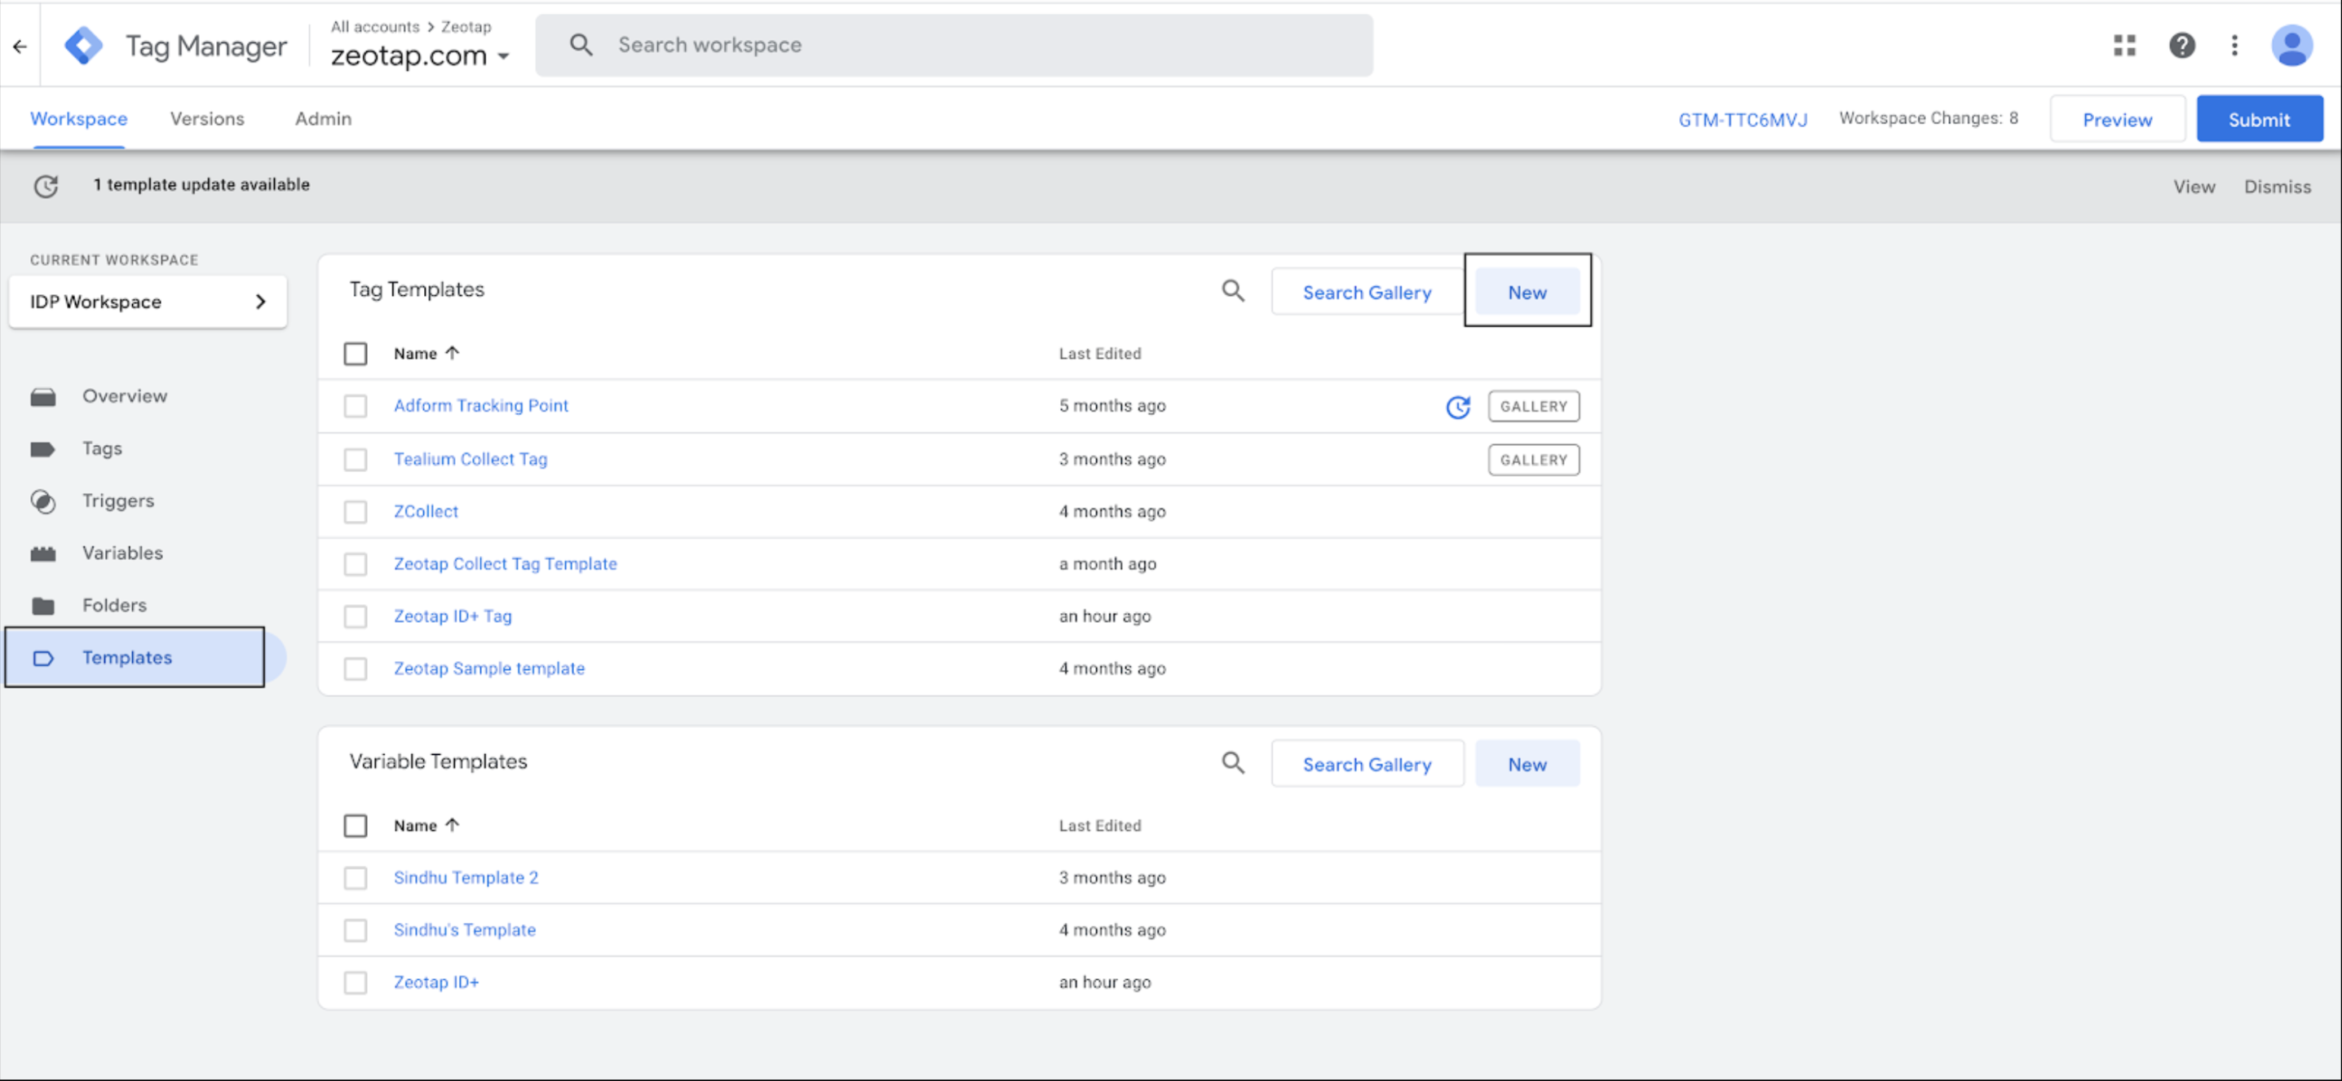Toggle the Tag Templates select-all checkbox

(x=356, y=354)
